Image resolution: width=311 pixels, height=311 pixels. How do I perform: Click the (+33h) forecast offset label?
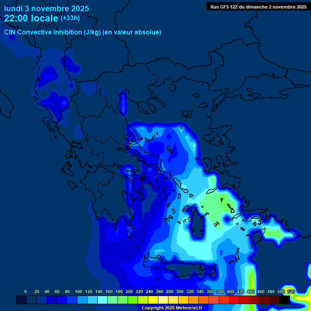point(70,18)
